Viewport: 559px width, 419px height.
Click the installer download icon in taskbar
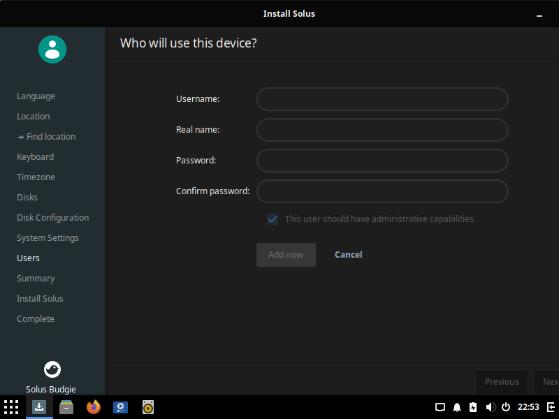pyautogui.click(x=39, y=407)
